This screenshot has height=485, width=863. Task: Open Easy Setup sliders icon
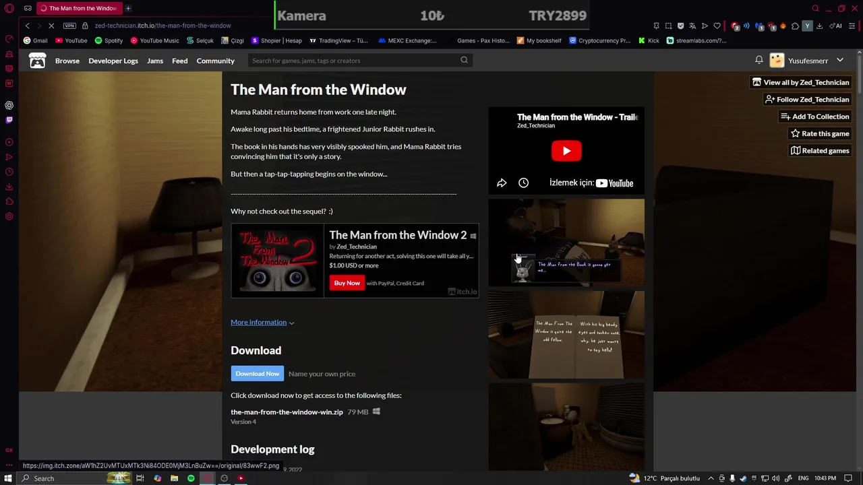852,26
